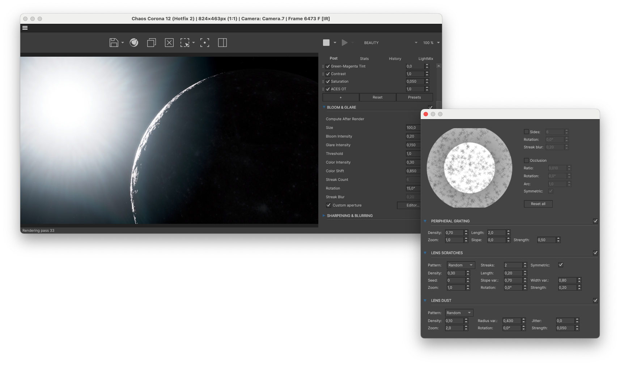The height and width of the screenshot is (365, 620).
Task: Toggle the A/B split comparison icon
Action: 222,43
